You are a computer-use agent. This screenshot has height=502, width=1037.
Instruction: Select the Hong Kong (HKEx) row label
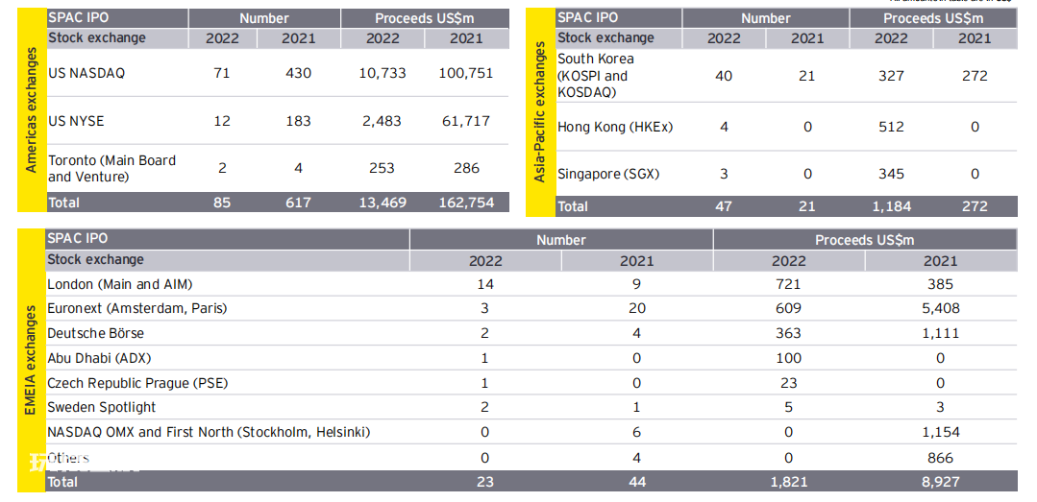coord(615,127)
